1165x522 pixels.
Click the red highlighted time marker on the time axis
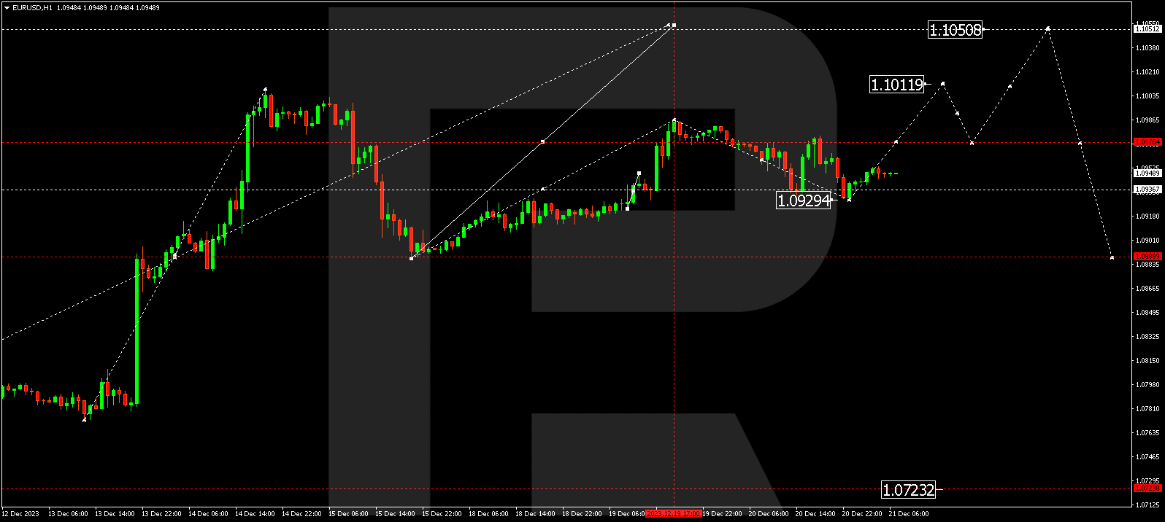pyautogui.click(x=673, y=514)
